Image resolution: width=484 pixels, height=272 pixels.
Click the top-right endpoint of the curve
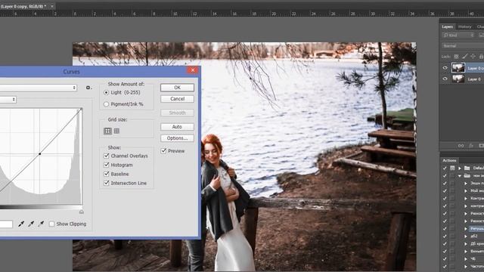tap(81, 109)
